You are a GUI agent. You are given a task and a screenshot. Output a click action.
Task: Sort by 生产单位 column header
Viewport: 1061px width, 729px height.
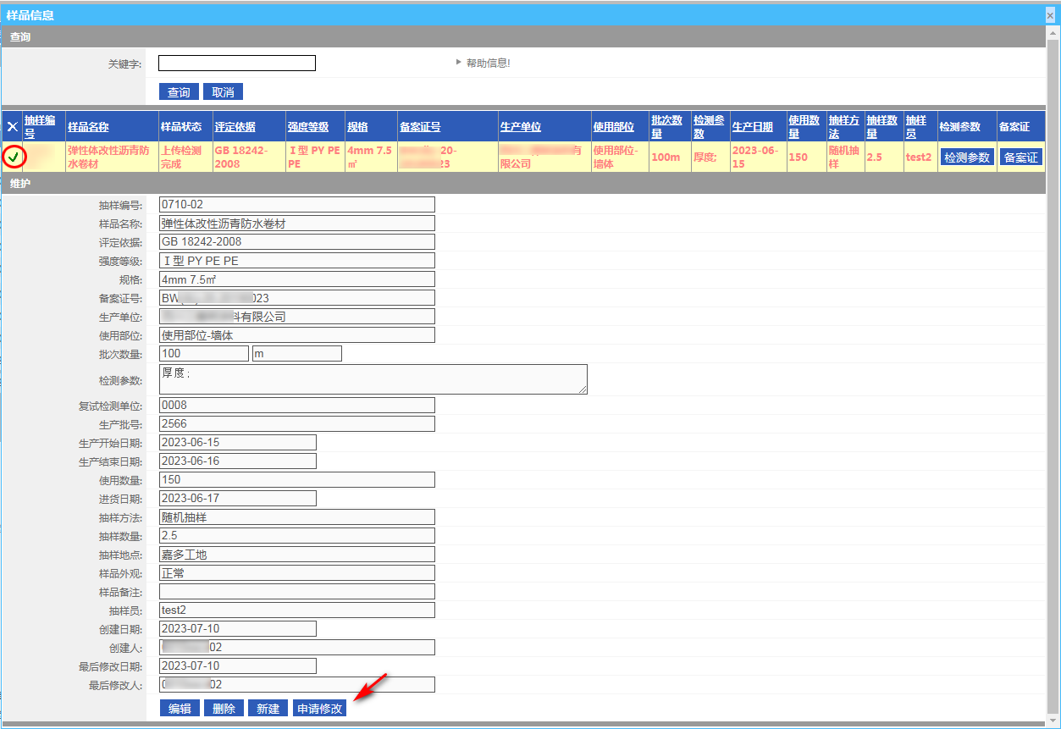520,127
